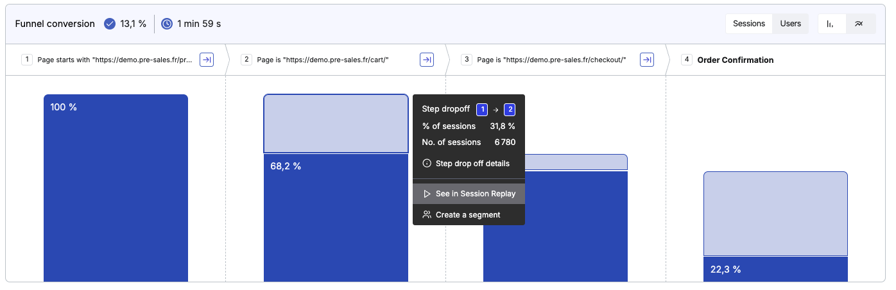This screenshot has height=290, width=896.
Task: Click the cart step arrow icon
Action: coord(427,60)
